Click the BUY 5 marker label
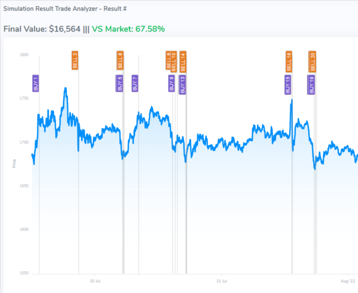This screenshot has height=293, width=358. (120, 84)
